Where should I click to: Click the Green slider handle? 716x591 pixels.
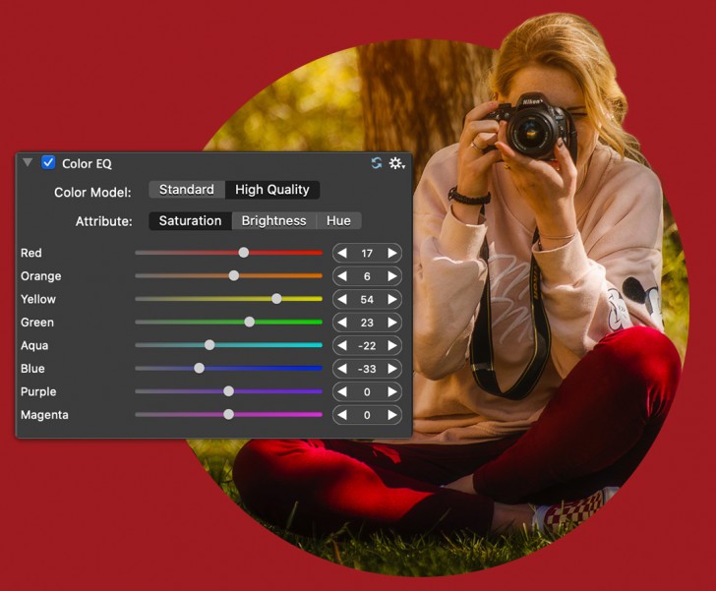[250, 322]
